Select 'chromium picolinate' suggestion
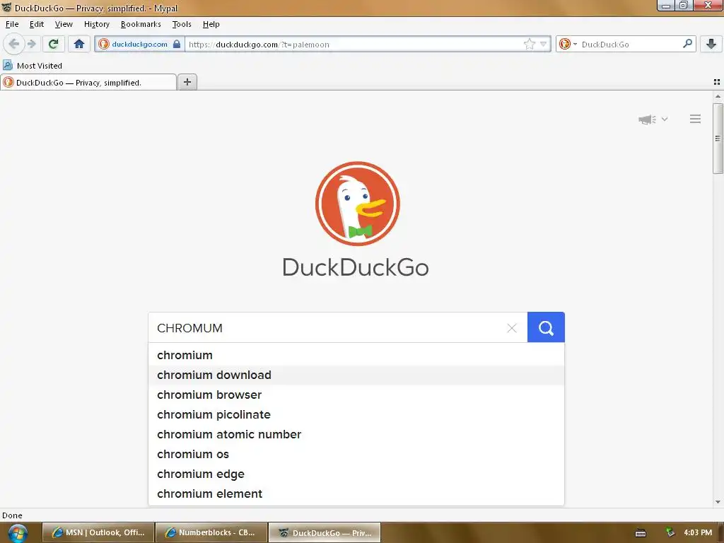 click(x=356, y=414)
